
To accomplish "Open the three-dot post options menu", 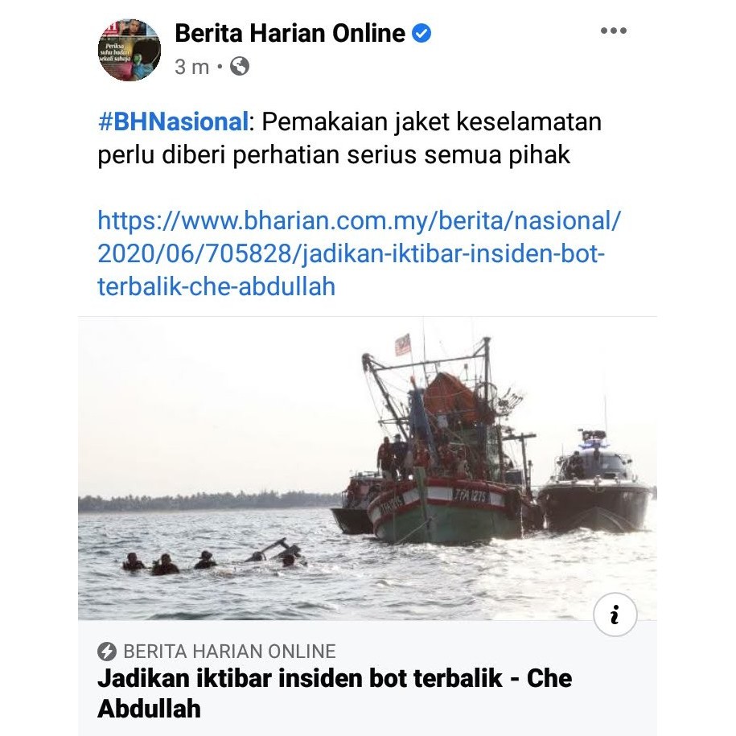I will pyautogui.click(x=614, y=31).
